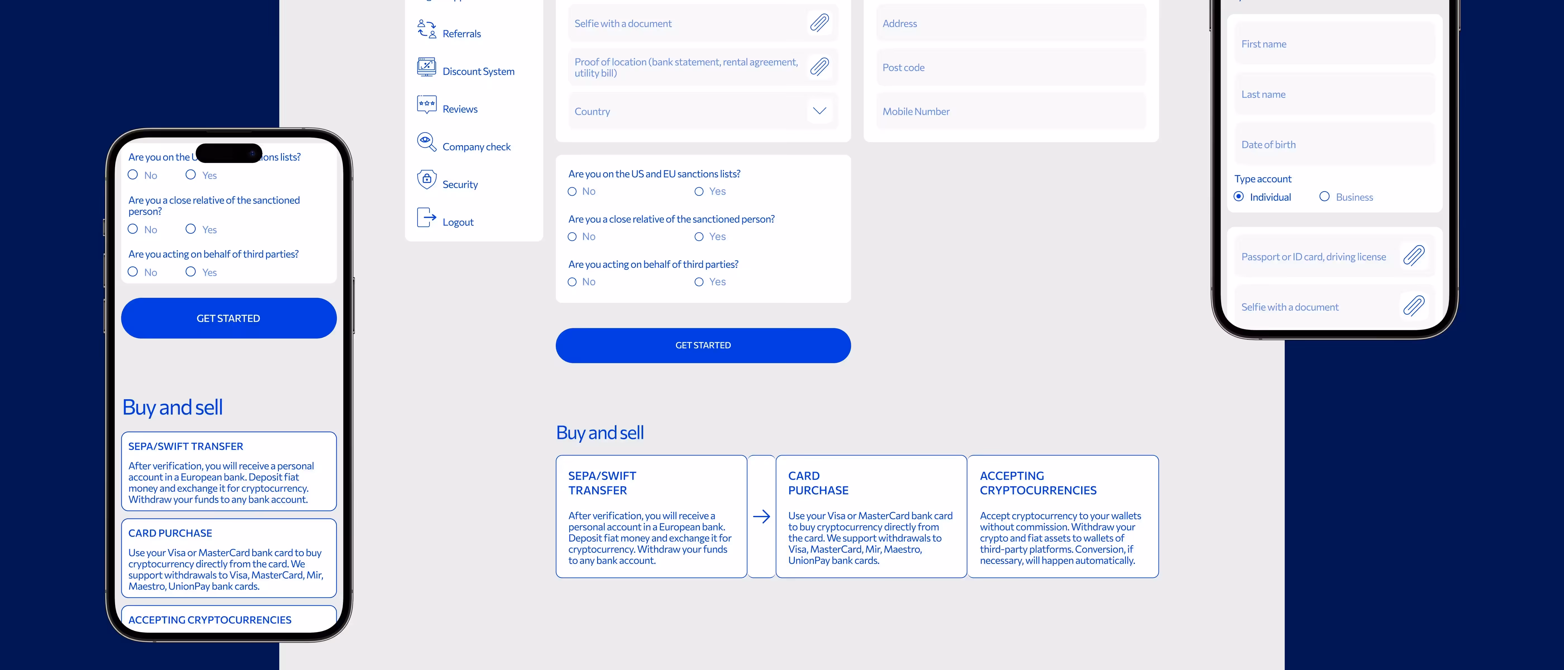Select No for acting on behalf of third parties

pos(572,282)
